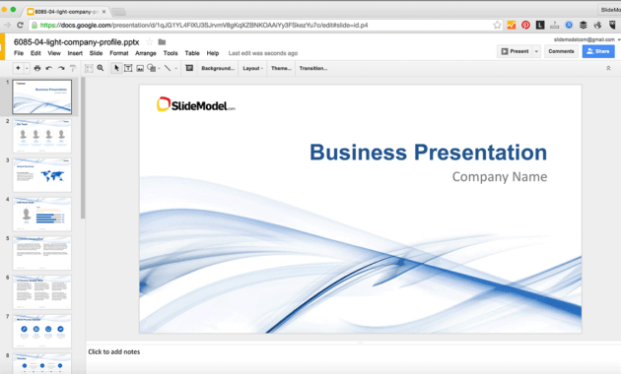Select slide 4 bar chart thumbnail
The height and width of the screenshot is (374, 621).
coord(42,214)
